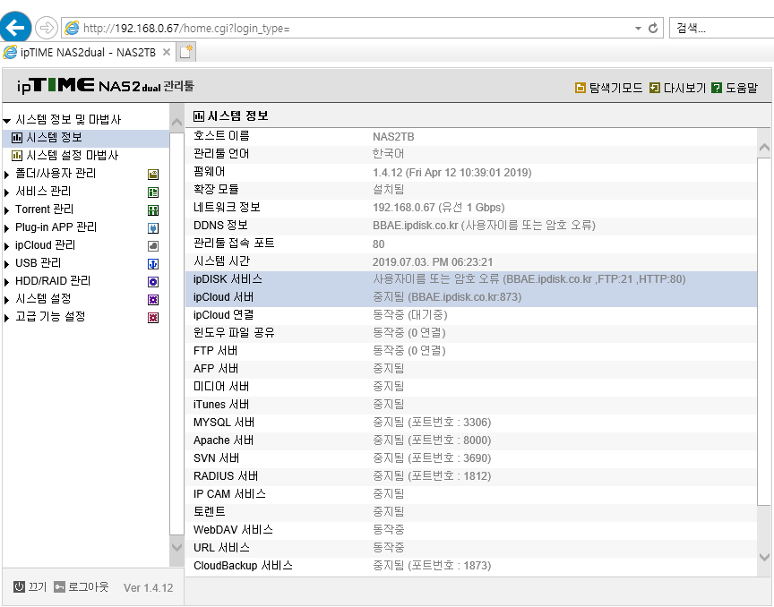This screenshot has width=774, height=607.
Task: Click the 시스템 설정 purple icon
Action: coord(153,300)
